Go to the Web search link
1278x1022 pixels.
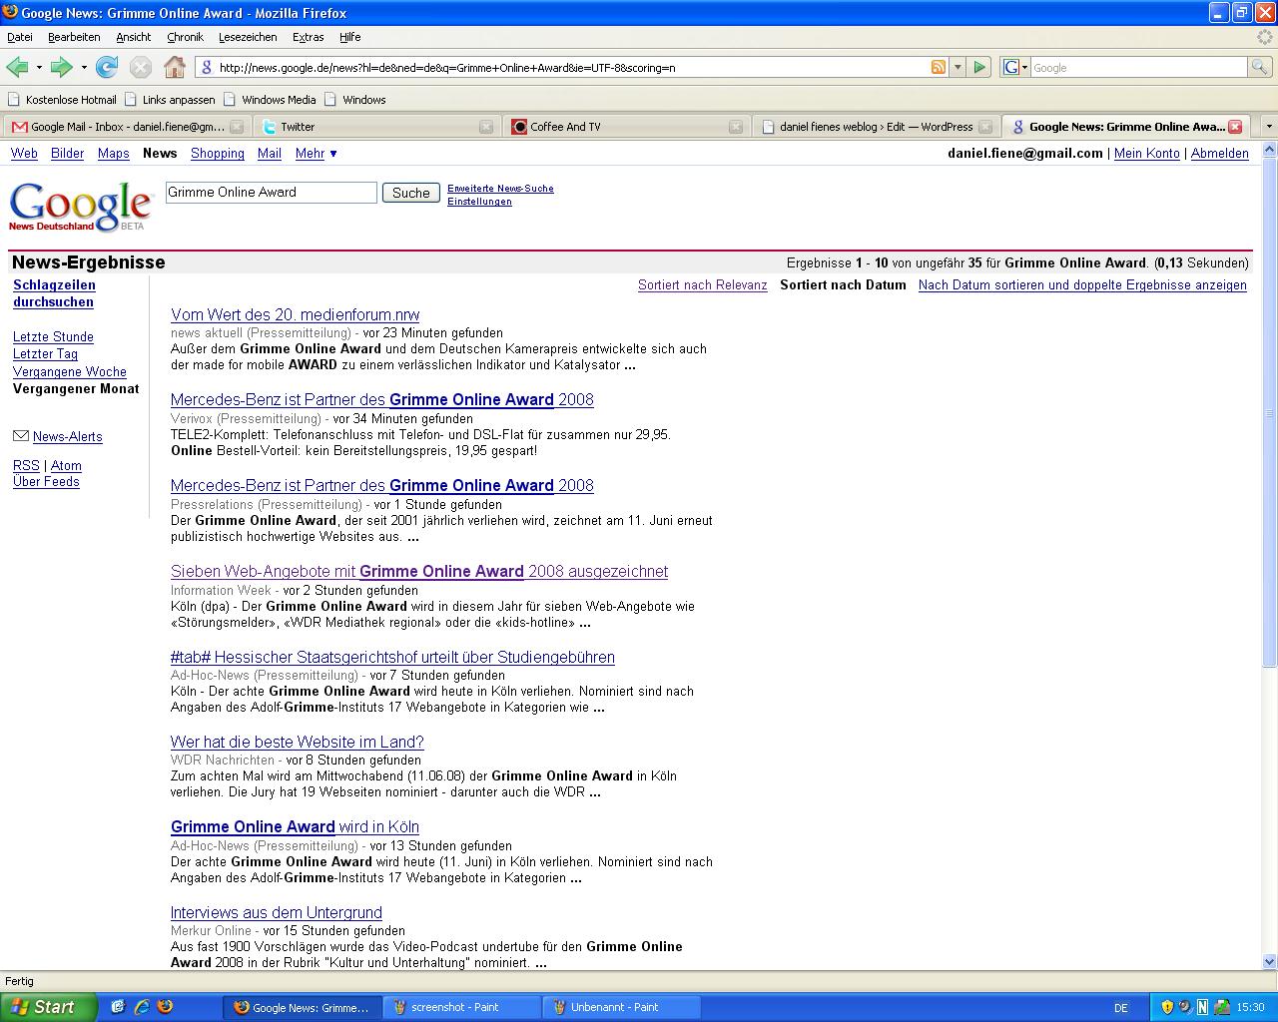click(24, 153)
